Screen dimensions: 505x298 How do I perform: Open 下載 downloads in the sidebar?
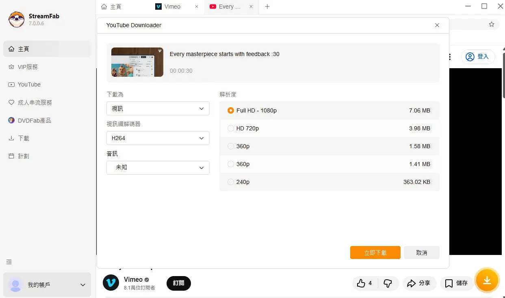coord(47,138)
